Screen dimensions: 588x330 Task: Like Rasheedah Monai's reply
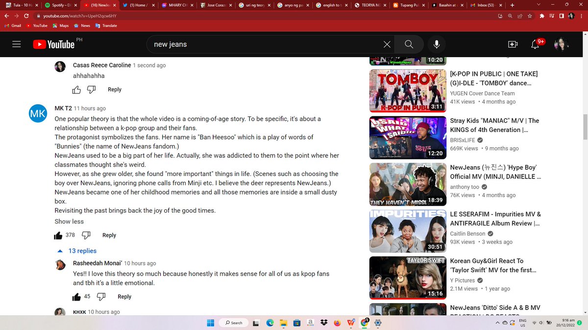pyautogui.click(x=76, y=297)
